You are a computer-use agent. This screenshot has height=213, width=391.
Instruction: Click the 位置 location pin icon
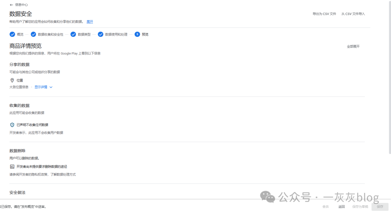[12, 80]
